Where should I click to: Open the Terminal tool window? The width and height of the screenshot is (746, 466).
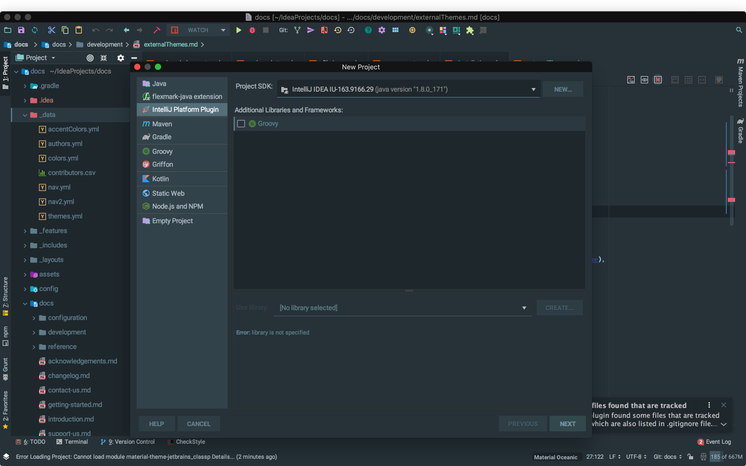click(x=72, y=442)
